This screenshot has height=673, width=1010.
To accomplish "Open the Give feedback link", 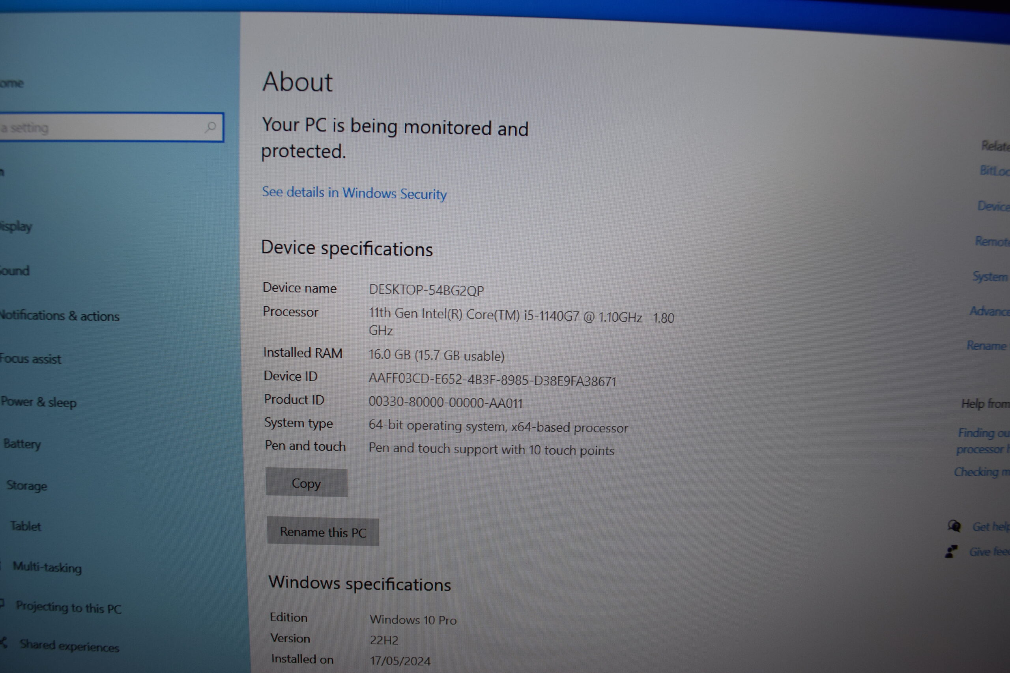I will pyautogui.click(x=989, y=552).
